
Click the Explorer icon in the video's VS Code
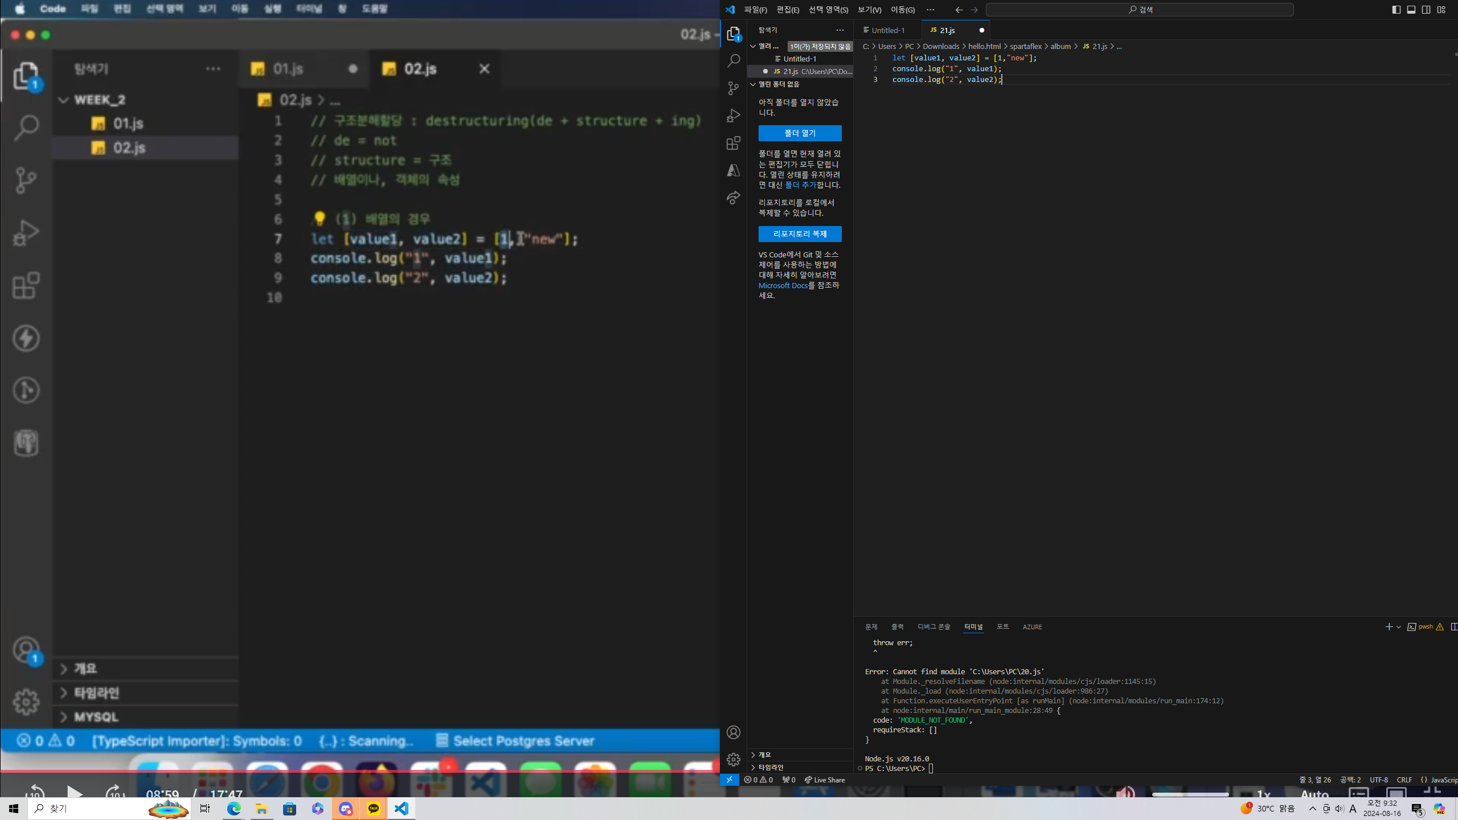click(26, 76)
